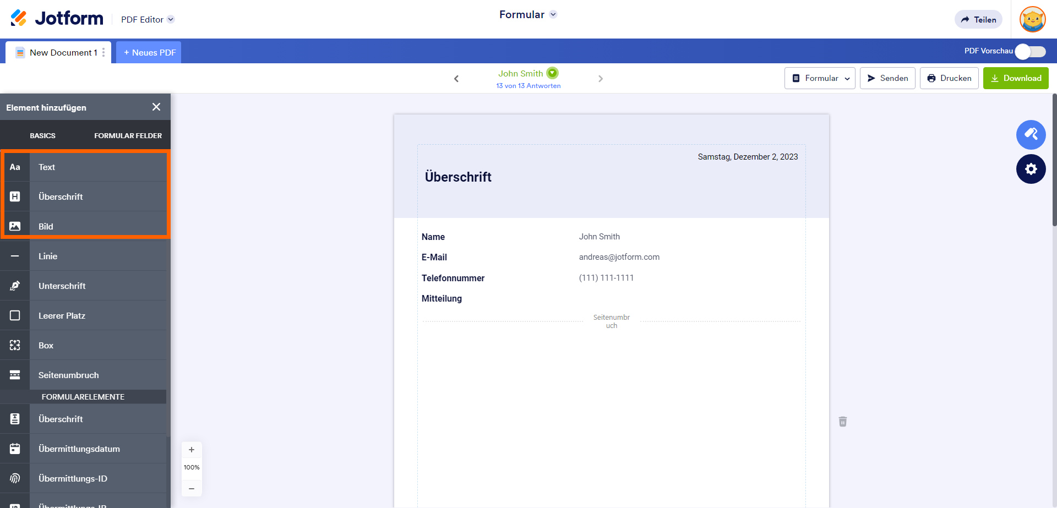Click the 13 von 13 Antworten link
Image resolution: width=1057 pixels, height=508 pixels.
pos(528,86)
